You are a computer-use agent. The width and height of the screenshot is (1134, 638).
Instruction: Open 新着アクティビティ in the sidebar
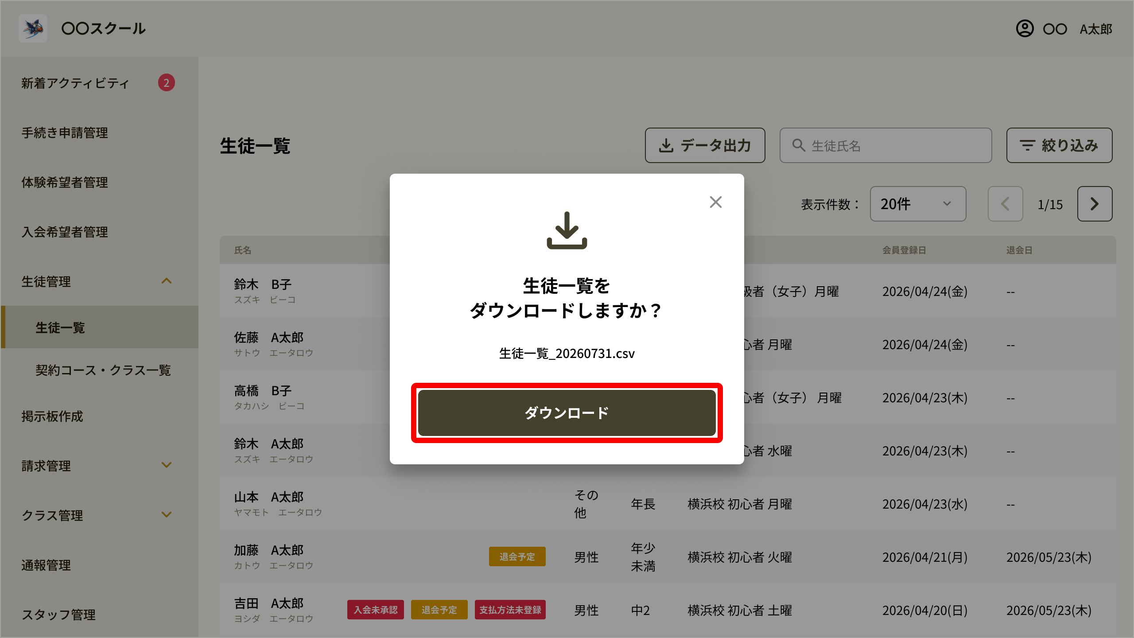75,83
